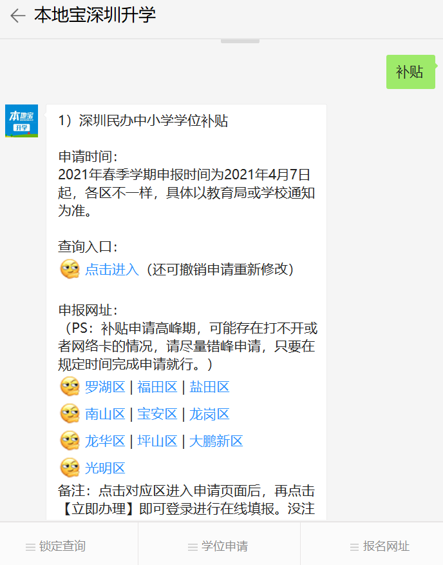Click the emoji before 龙华区 row
Screen dimensions: 443x565
click(x=70, y=441)
